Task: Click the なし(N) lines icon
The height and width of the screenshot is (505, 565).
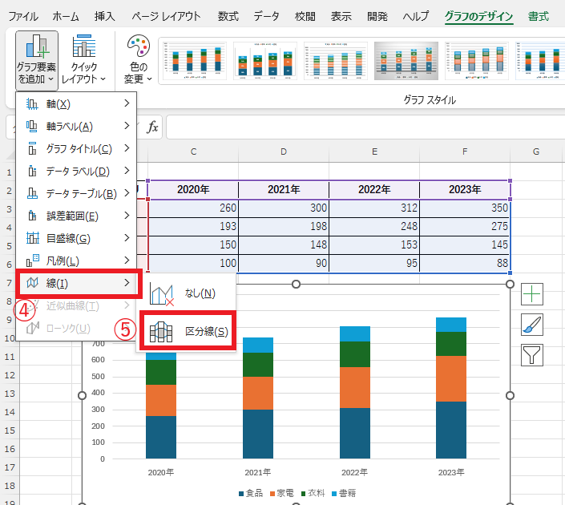Action: (161, 294)
